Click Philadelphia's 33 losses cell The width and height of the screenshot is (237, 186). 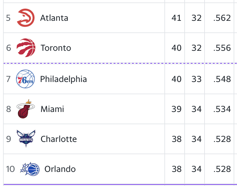tap(197, 79)
